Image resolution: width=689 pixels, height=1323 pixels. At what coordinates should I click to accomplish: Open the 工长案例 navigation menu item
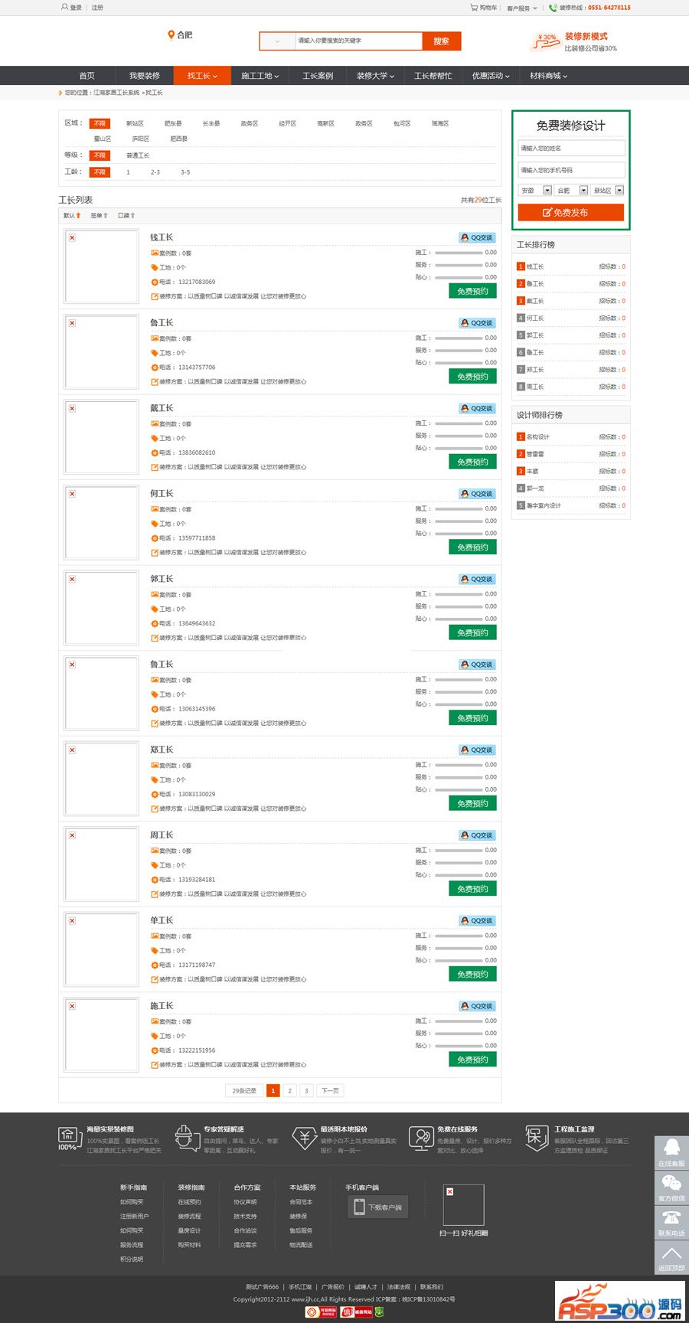[x=318, y=76]
